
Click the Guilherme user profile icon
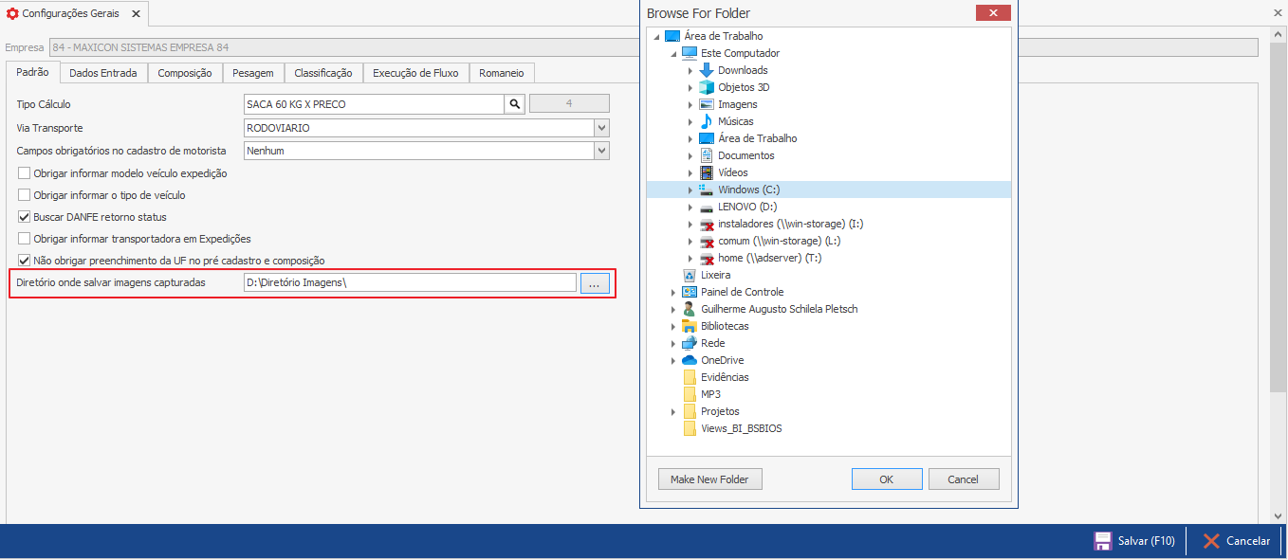pyautogui.click(x=690, y=309)
